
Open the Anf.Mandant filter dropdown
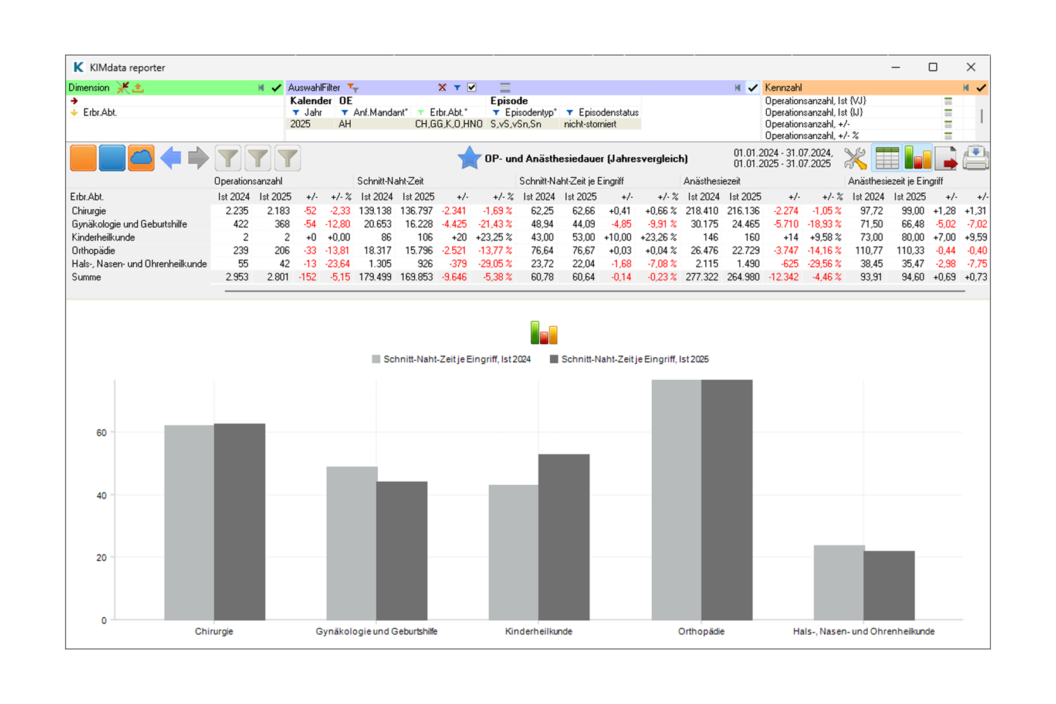(345, 113)
